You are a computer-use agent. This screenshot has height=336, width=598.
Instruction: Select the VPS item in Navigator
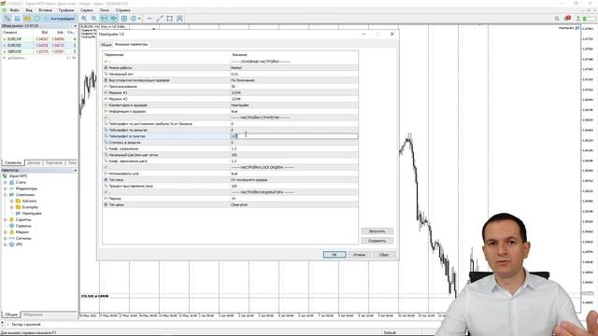tap(19, 245)
